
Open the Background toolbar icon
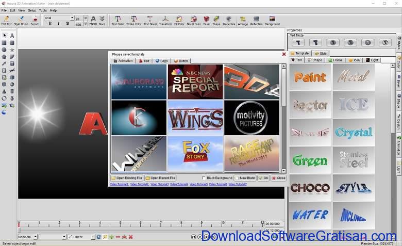click(272, 21)
